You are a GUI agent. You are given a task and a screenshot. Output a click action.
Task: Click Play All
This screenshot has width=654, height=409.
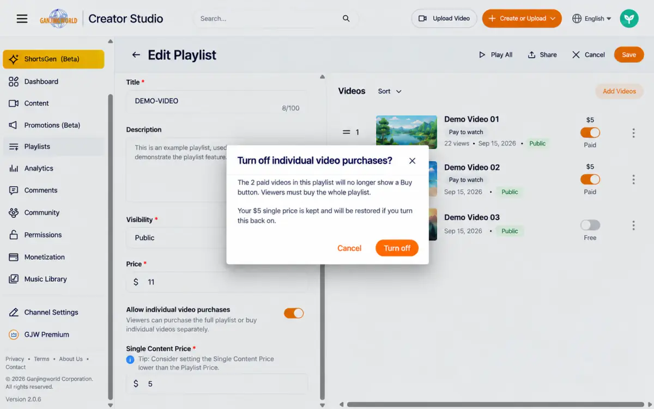(x=495, y=55)
